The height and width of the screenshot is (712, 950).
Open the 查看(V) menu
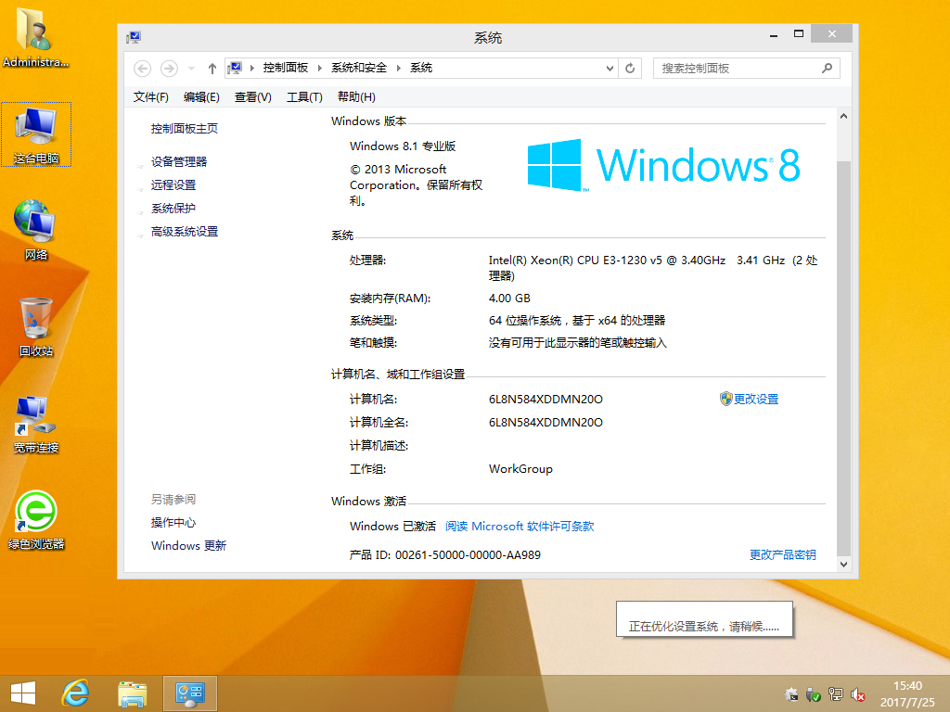pyautogui.click(x=251, y=96)
